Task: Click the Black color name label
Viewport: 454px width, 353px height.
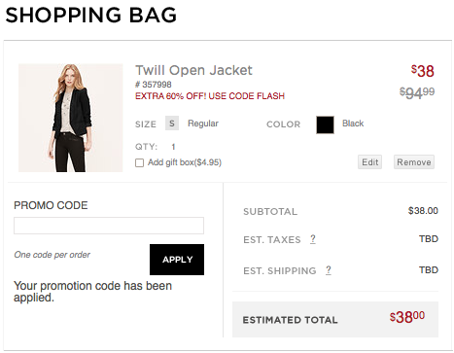Action: [353, 124]
